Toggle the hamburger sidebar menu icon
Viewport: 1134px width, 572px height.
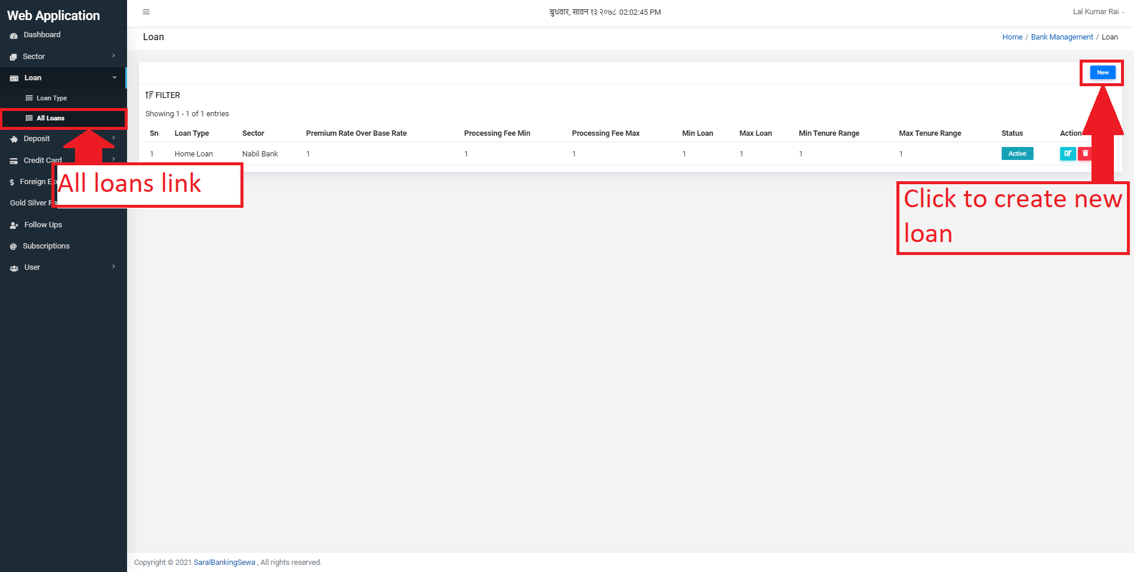[147, 12]
